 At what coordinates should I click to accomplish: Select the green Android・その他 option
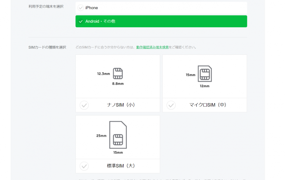tap(161, 22)
